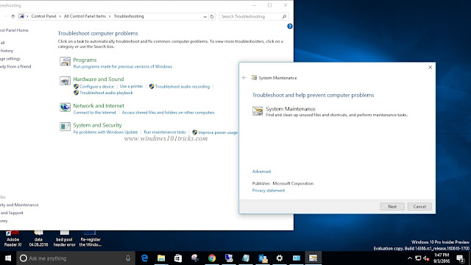Viewport: 471px width, 265px height.
Task: Open Hardware and Sound heading link
Action: (98, 79)
